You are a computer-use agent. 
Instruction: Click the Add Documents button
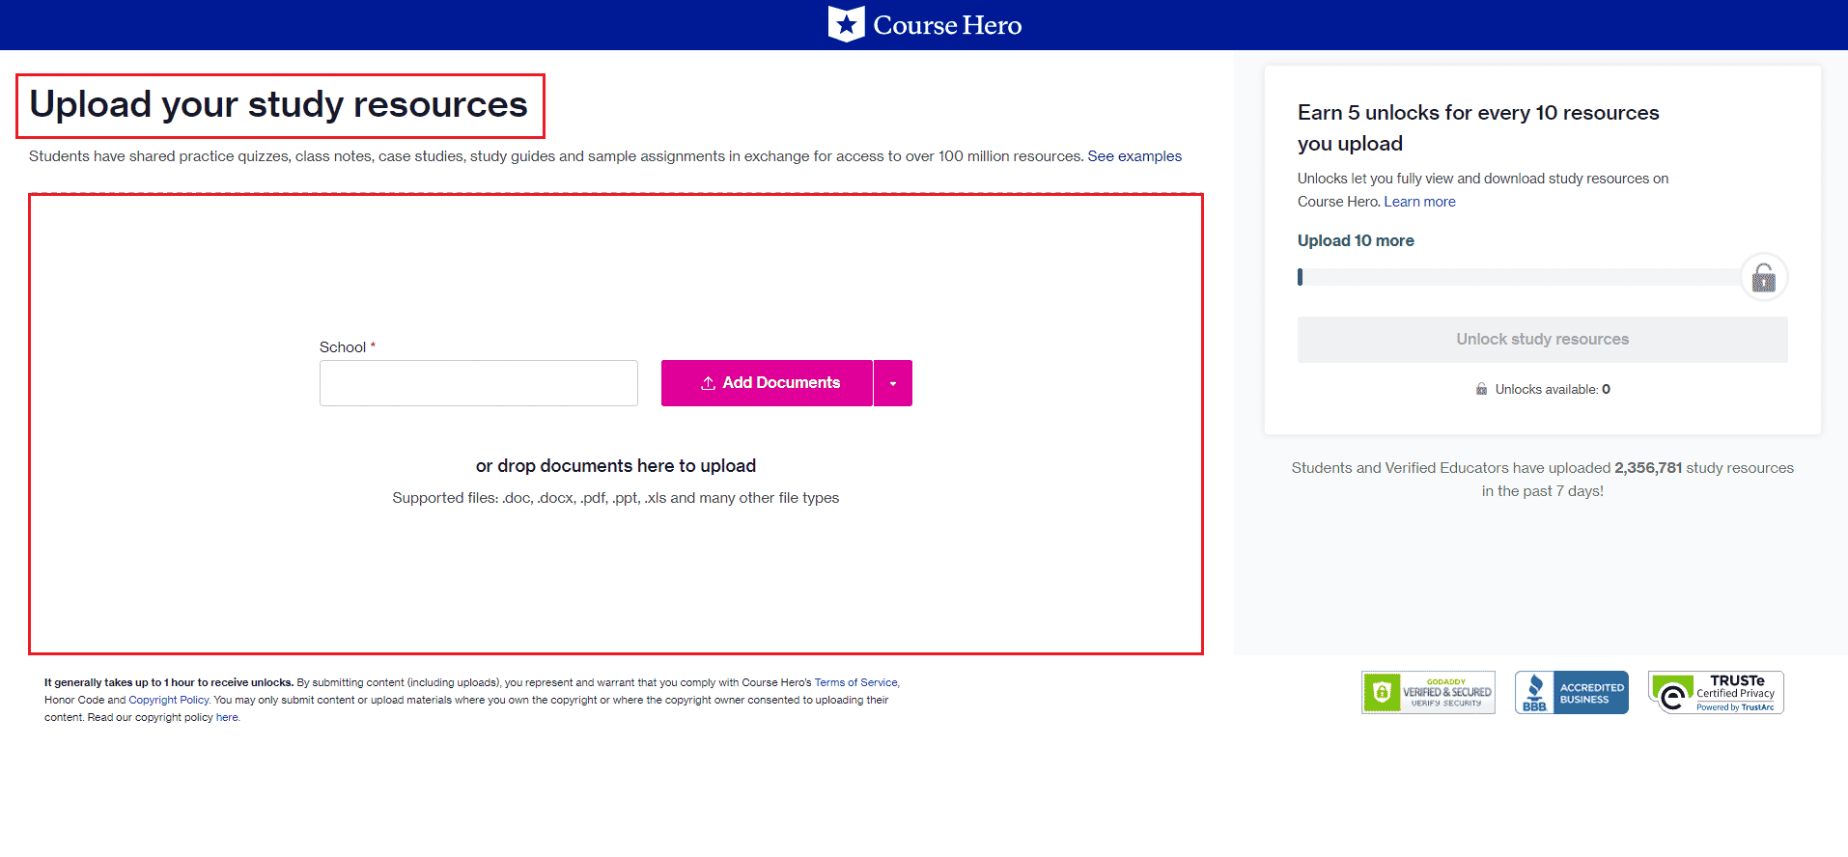tap(767, 383)
